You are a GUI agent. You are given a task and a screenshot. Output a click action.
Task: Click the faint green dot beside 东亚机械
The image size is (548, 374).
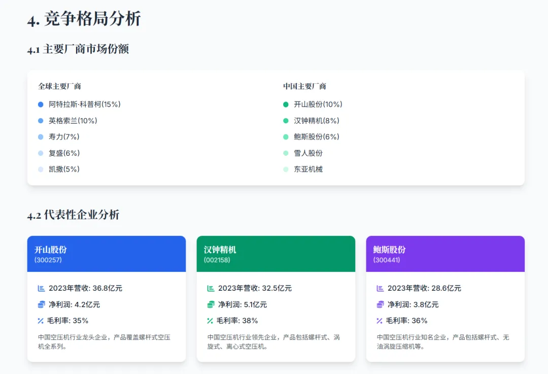click(x=286, y=169)
